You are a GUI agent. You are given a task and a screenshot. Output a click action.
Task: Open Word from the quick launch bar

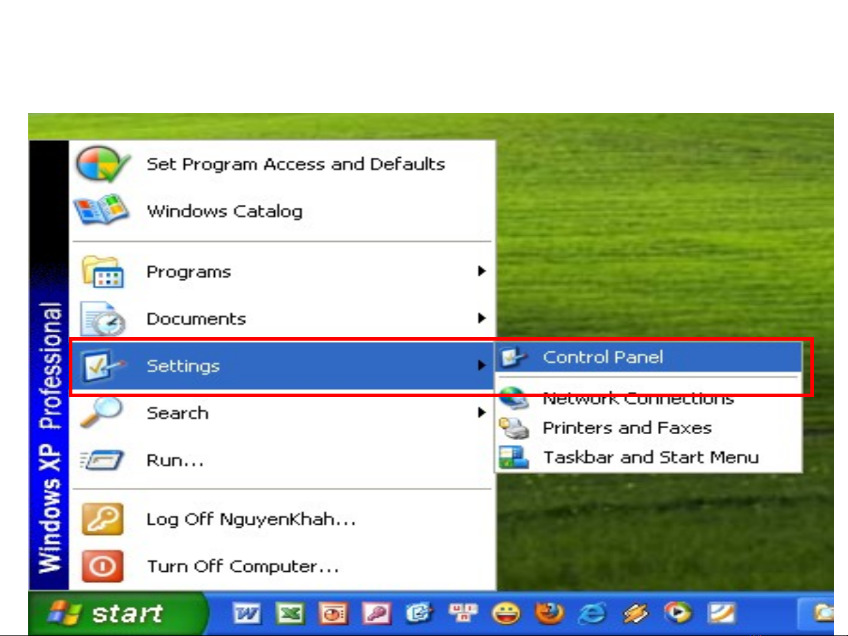(x=247, y=614)
